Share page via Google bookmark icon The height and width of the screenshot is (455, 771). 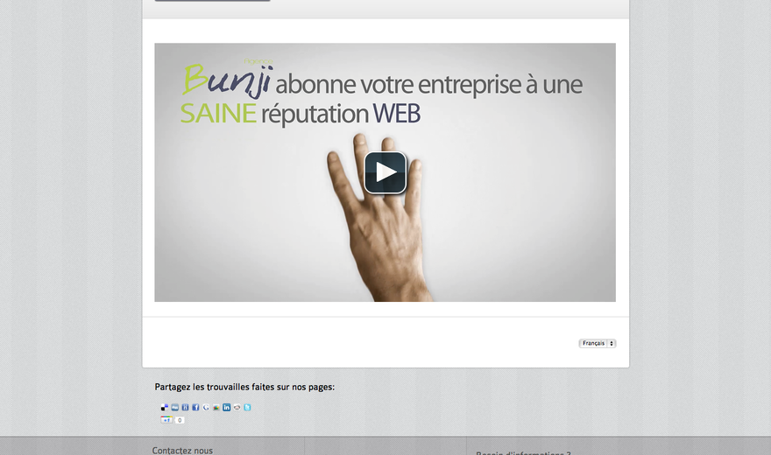click(x=206, y=408)
